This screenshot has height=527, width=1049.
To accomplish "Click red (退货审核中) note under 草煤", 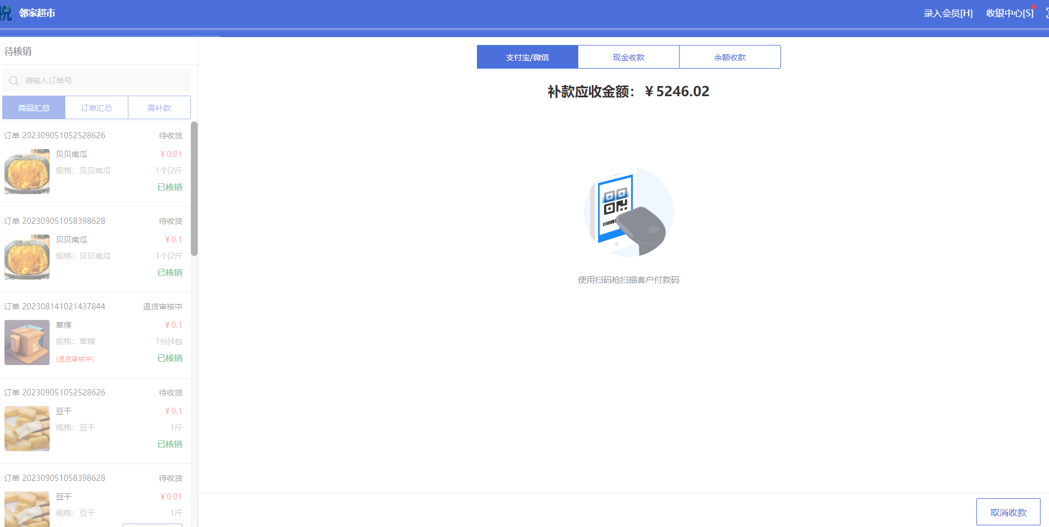I will [x=75, y=359].
